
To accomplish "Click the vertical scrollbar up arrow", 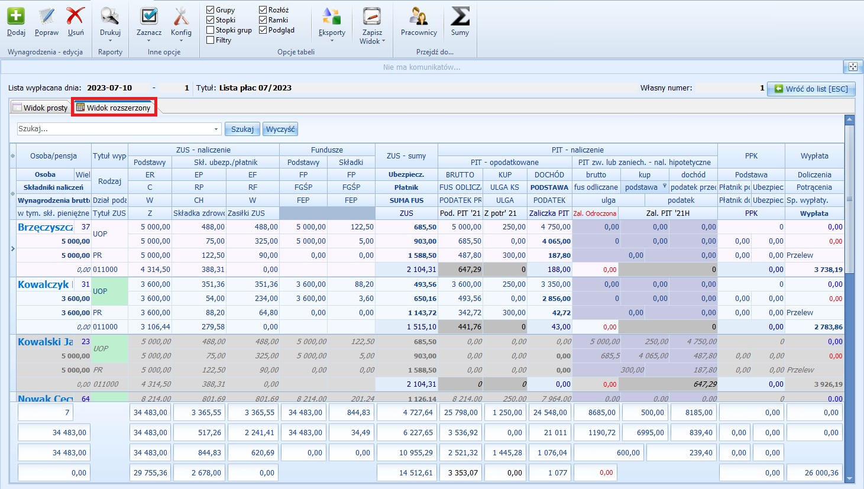I will pos(850,120).
